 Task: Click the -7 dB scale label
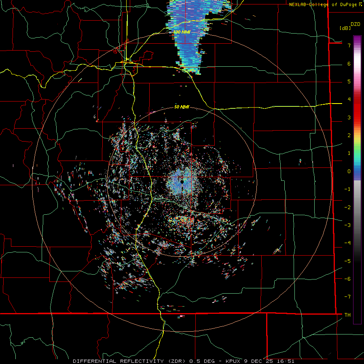coord(347,297)
